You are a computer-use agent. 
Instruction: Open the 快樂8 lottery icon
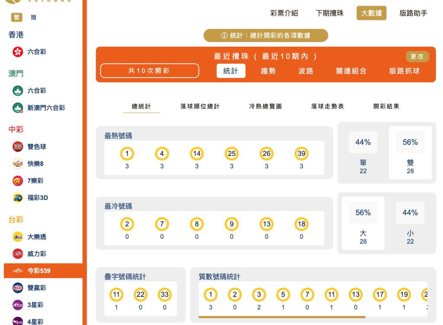16,164
